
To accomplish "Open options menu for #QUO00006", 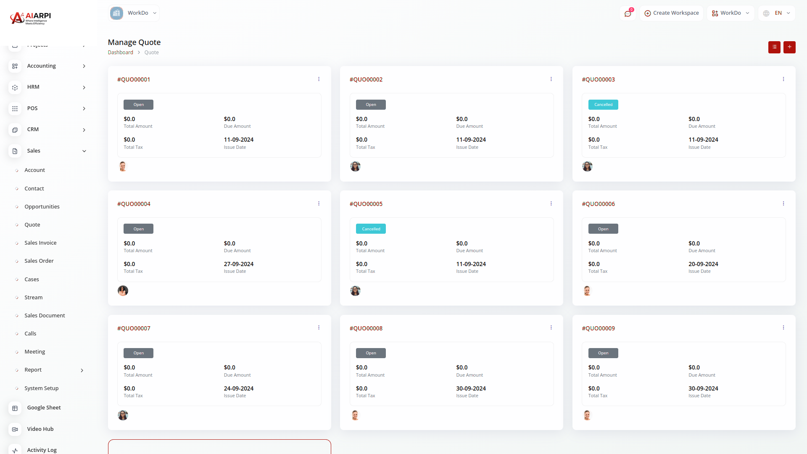I will (783, 203).
